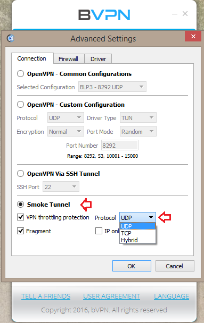
Task: Click the BVPN logo
Action: [104, 15]
